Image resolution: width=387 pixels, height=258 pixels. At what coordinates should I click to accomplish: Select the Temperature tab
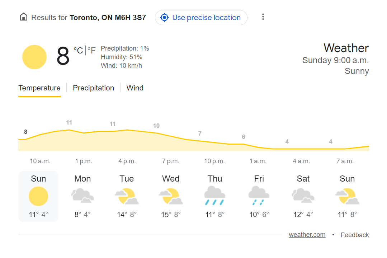[39, 88]
